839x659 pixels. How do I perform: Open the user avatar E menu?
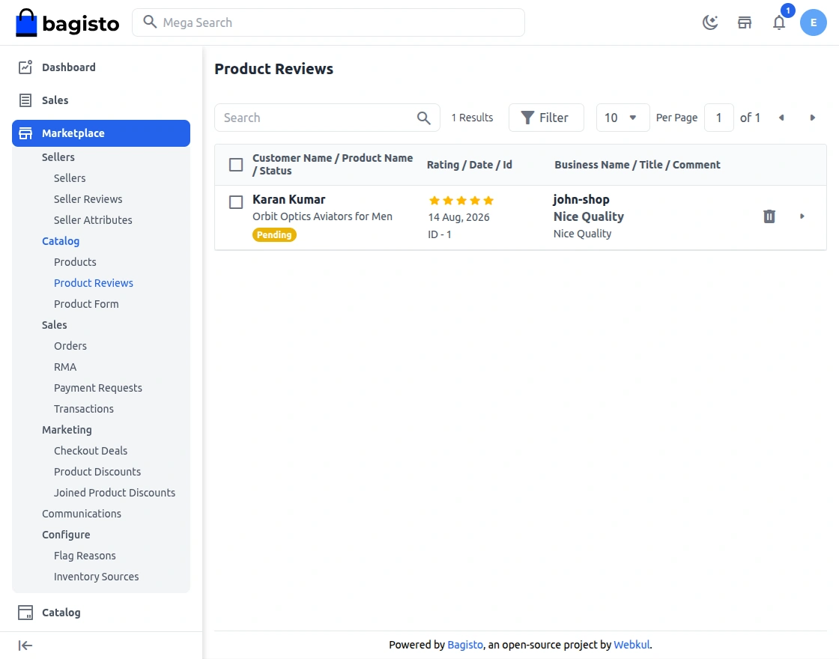pyautogui.click(x=814, y=22)
